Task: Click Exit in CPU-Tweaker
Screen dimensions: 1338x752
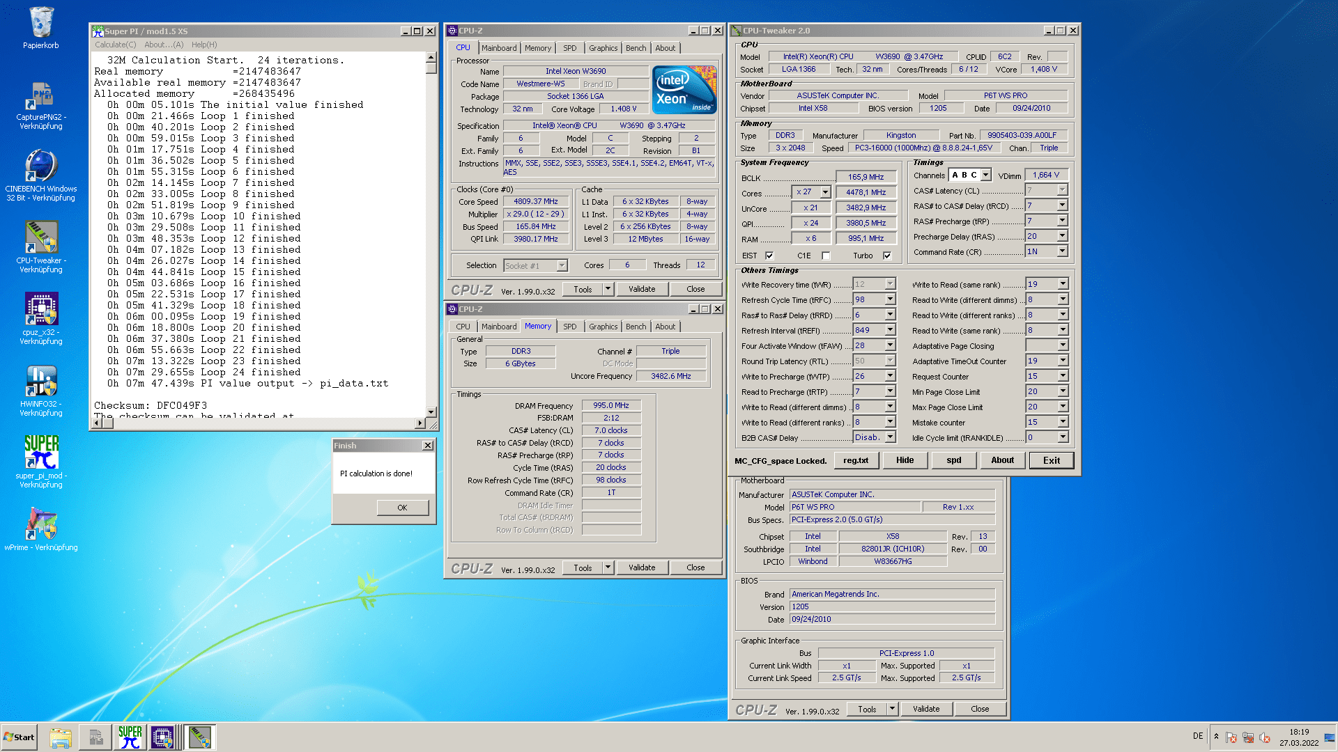Action: tap(1051, 460)
